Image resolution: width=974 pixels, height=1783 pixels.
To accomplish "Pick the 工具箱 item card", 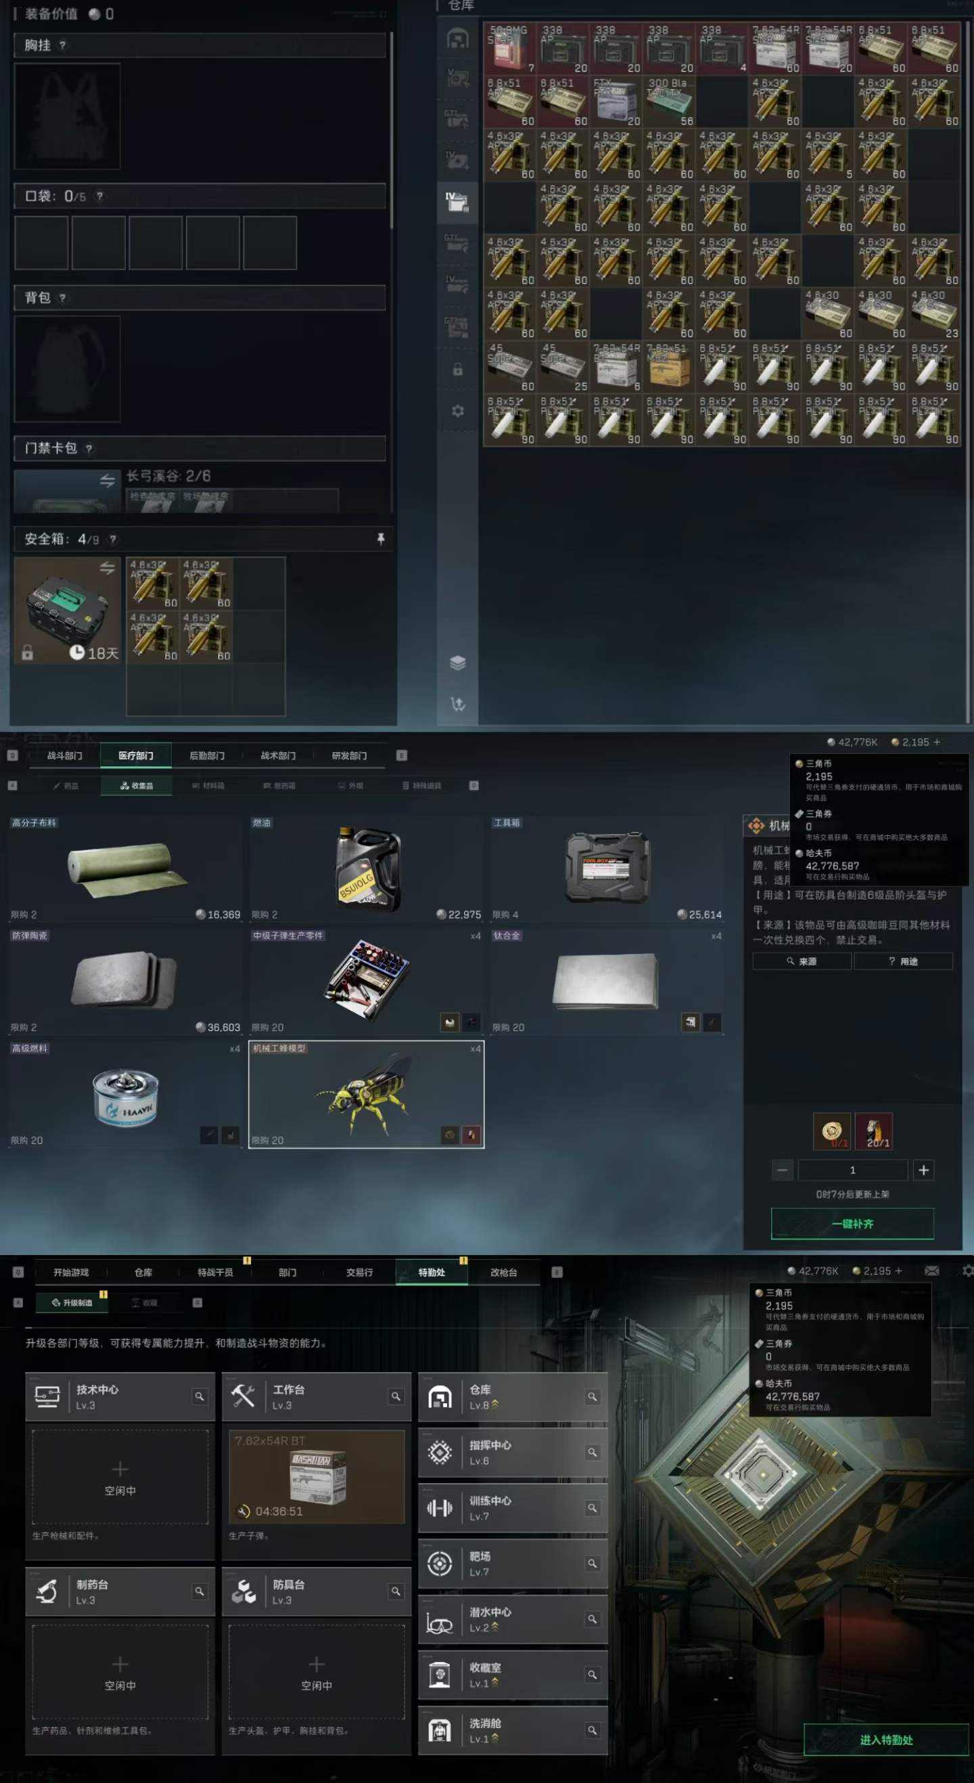I will (x=607, y=868).
